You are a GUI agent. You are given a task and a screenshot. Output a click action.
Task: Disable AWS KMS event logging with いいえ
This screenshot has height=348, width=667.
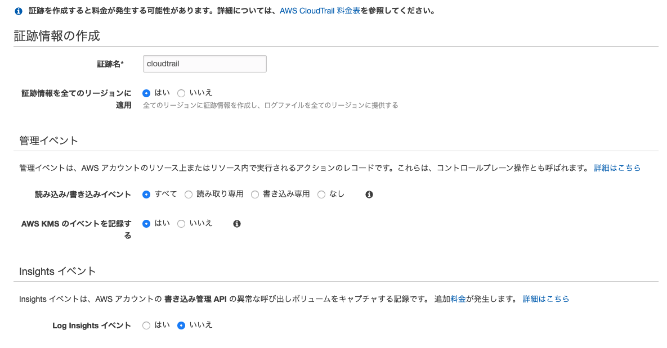tap(181, 224)
